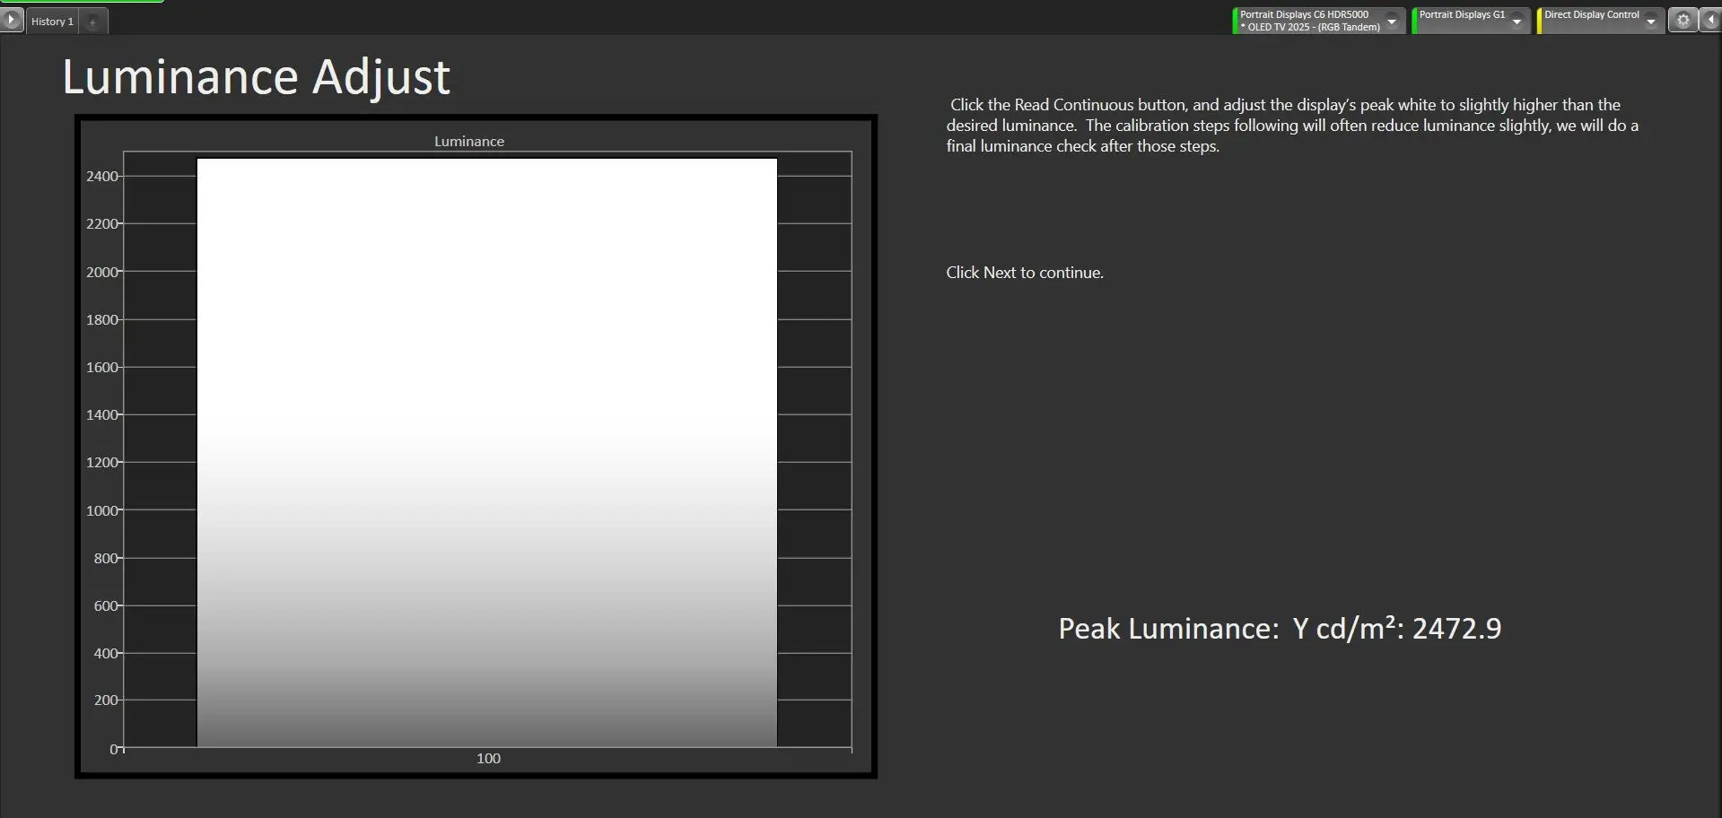Click the play arrow button beside History 1
Screen dimensions: 1722x818
click(12, 20)
